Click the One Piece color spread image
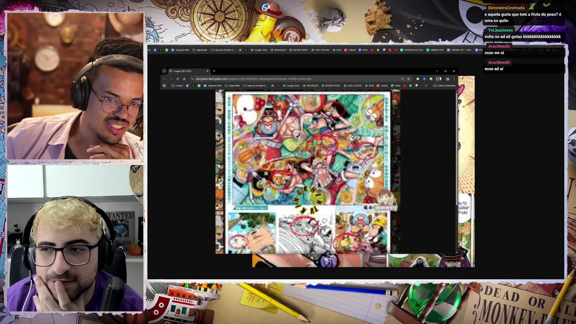 click(307, 171)
